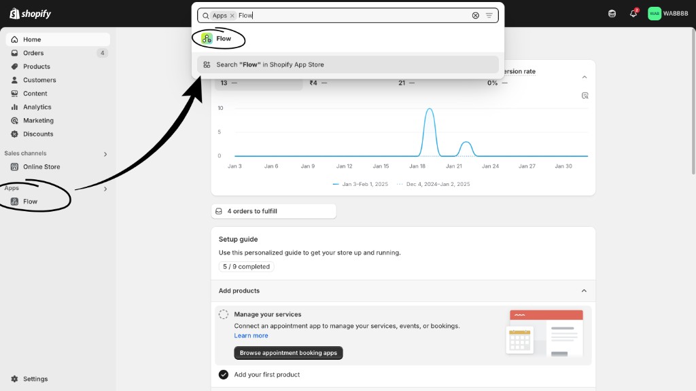Screen dimensions: 696x391
Task: Open the Home menu item
Action: (x=58, y=39)
